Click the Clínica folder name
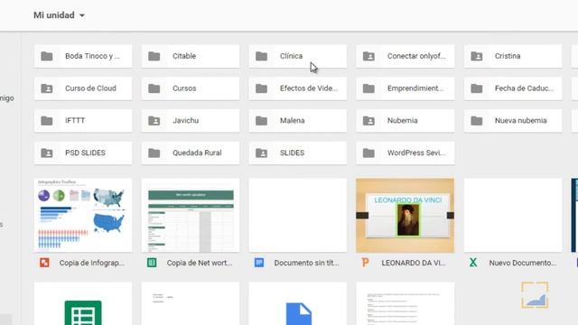 (291, 56)
